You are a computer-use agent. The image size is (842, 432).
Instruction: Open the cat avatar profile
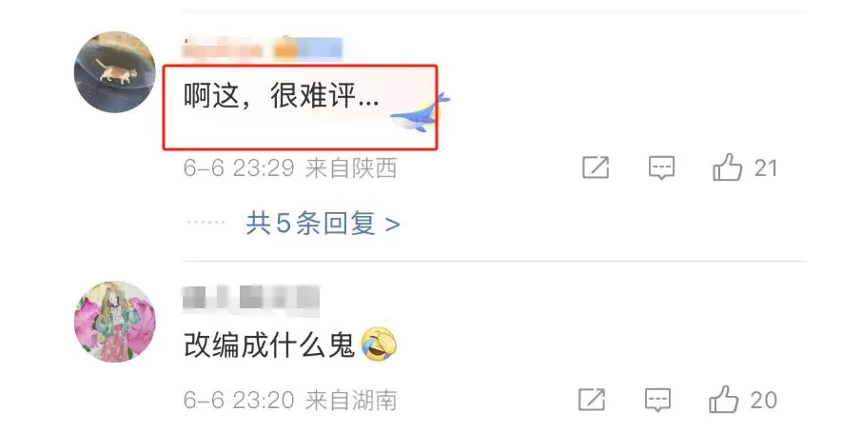(114, 72)
